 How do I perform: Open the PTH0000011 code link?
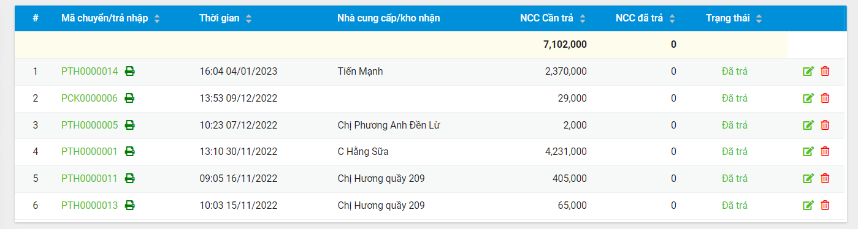(90, 178)
